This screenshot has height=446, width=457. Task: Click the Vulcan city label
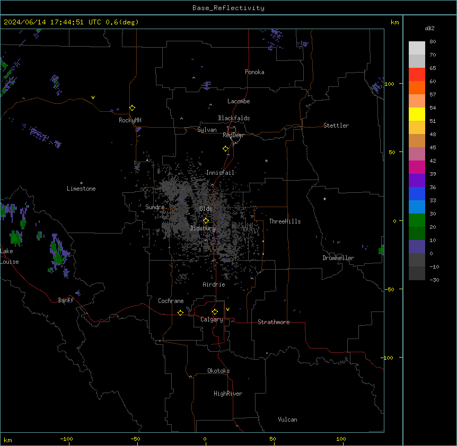point(287,420)
